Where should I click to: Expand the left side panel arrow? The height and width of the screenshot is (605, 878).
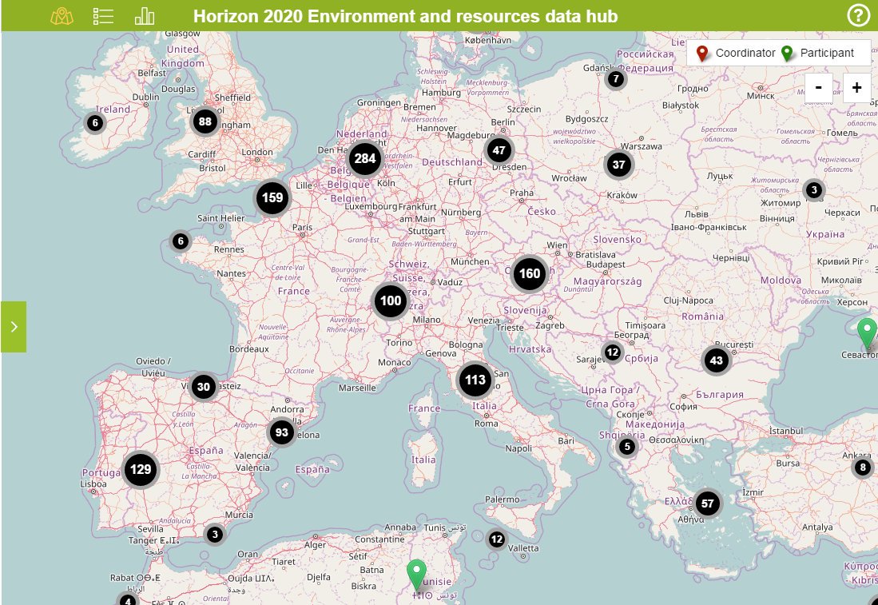click(x=14, y=327)
